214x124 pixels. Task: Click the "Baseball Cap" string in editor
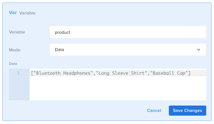[169, 73]
